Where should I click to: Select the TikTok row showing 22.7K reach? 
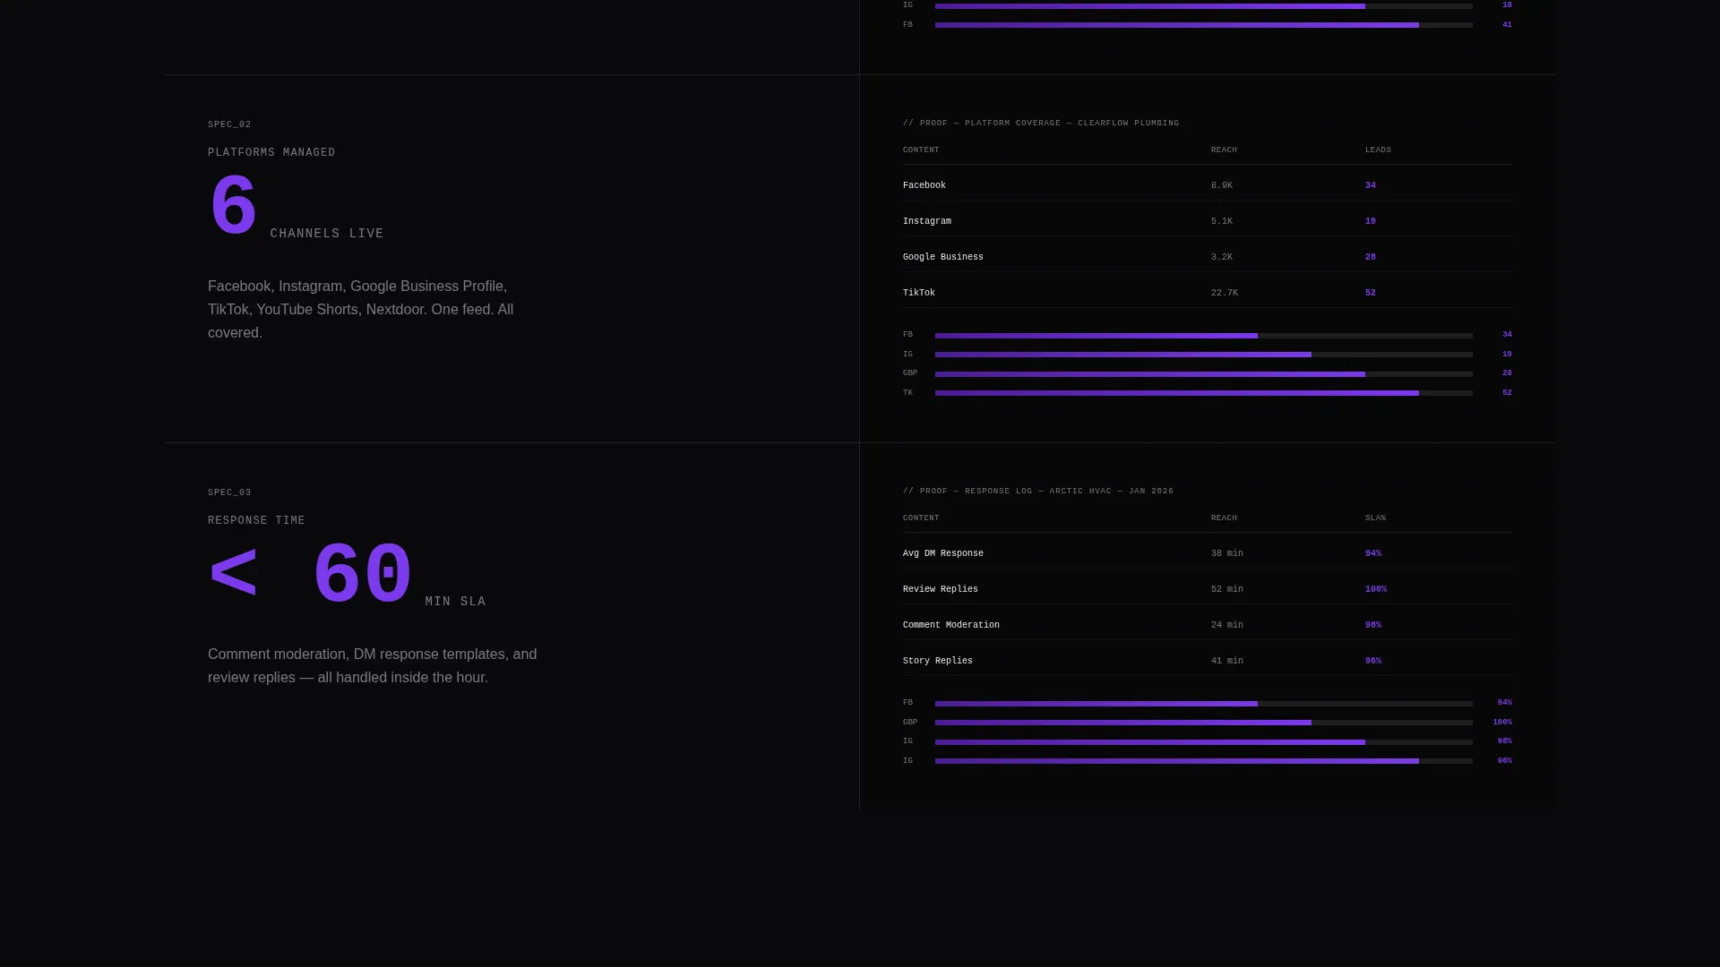(x=1207, y=293)
